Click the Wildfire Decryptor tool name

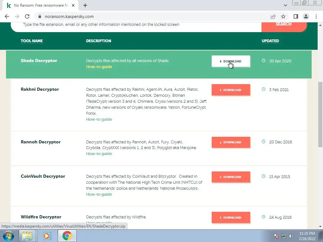[x=41, y=217]
